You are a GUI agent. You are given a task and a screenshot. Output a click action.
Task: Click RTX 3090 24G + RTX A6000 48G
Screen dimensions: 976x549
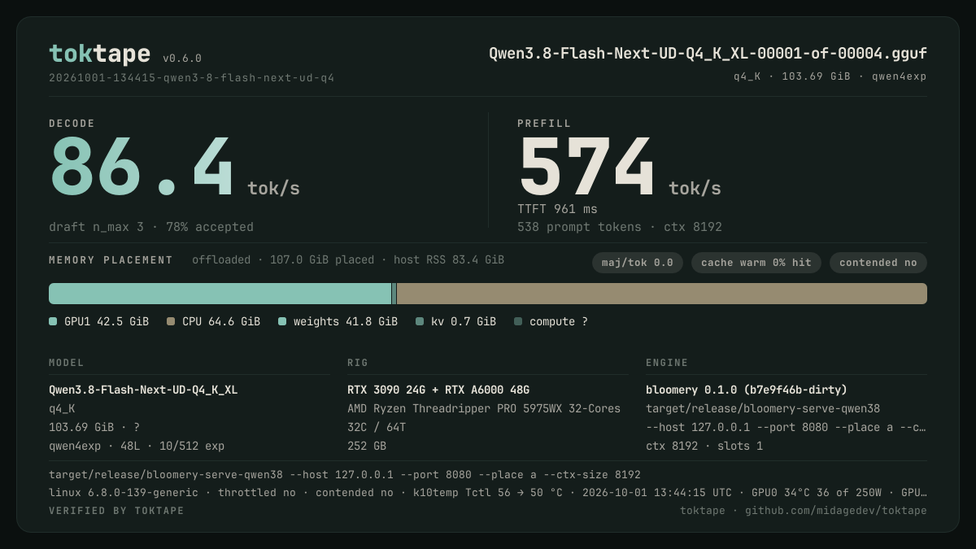click(438, 390)
